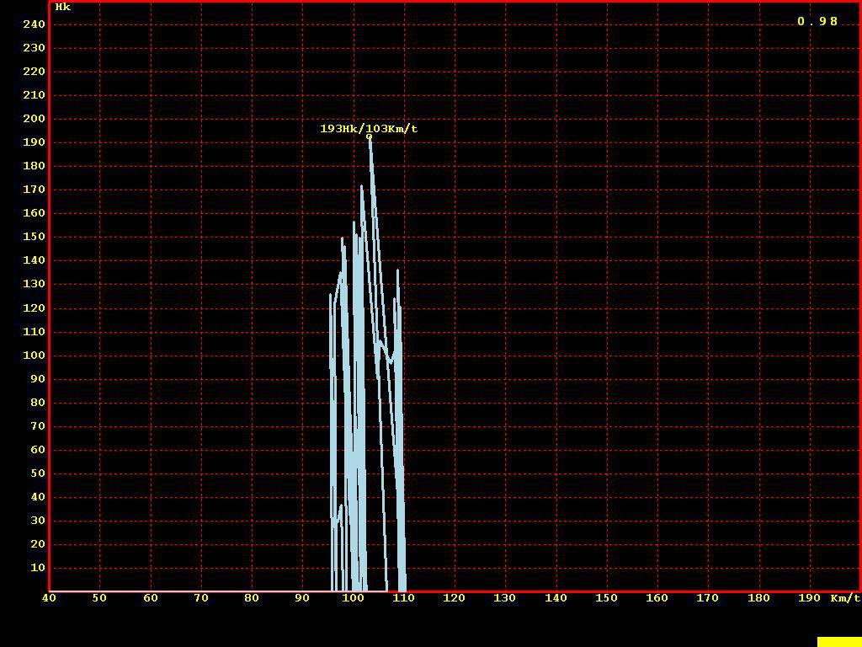Click the 170 tick on the Km/t axis
Image resolution: width=862 pixels, height=647 pixels.
[707, 598]
